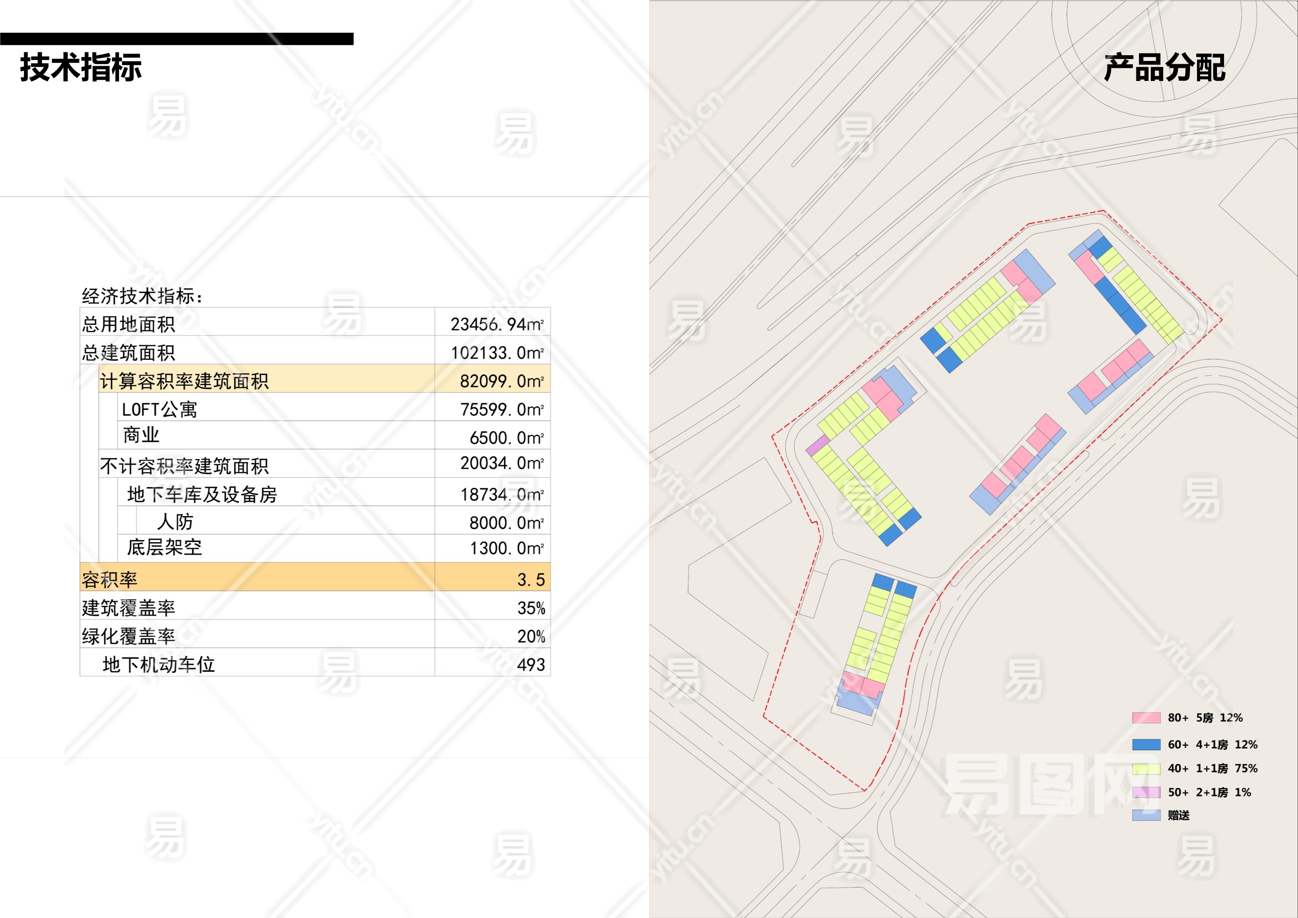Click the 493 地下机动车位 value
1298x918 pixels.
[530, 665]
